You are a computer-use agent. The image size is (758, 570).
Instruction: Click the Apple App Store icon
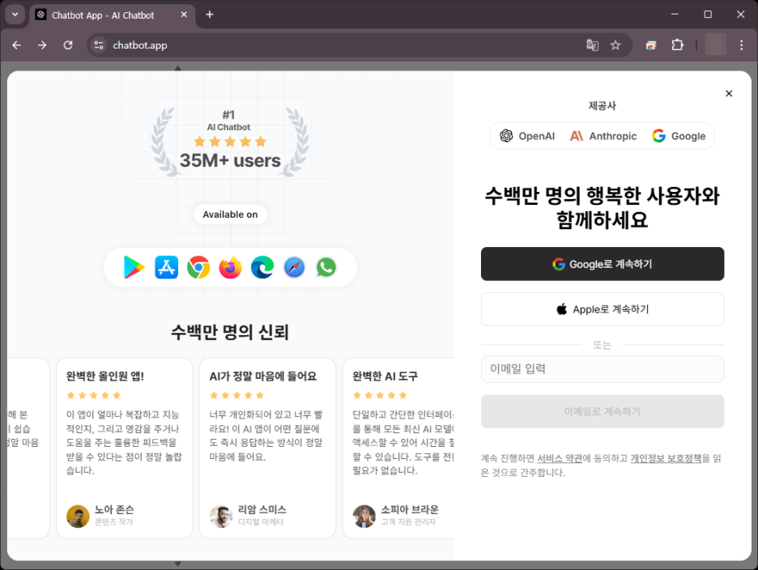point(166,267)
